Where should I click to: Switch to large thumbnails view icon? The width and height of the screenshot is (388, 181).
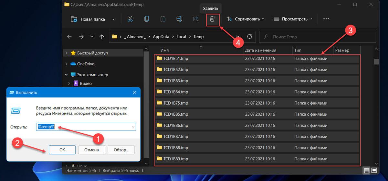coord(374,170)
